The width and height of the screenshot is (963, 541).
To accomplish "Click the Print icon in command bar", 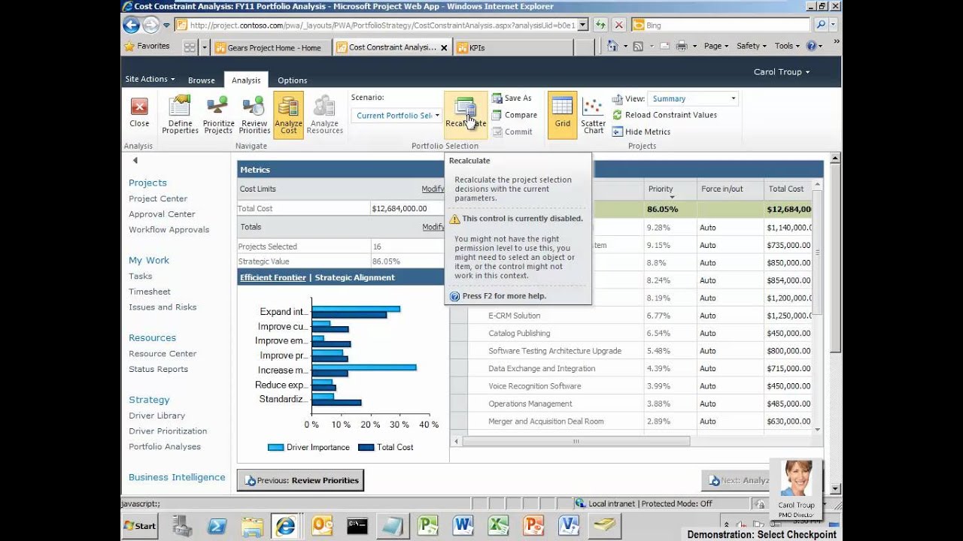I will click(682, 46).
